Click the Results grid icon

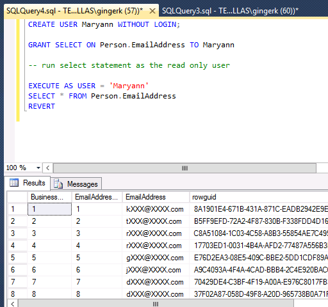(14, 183)
